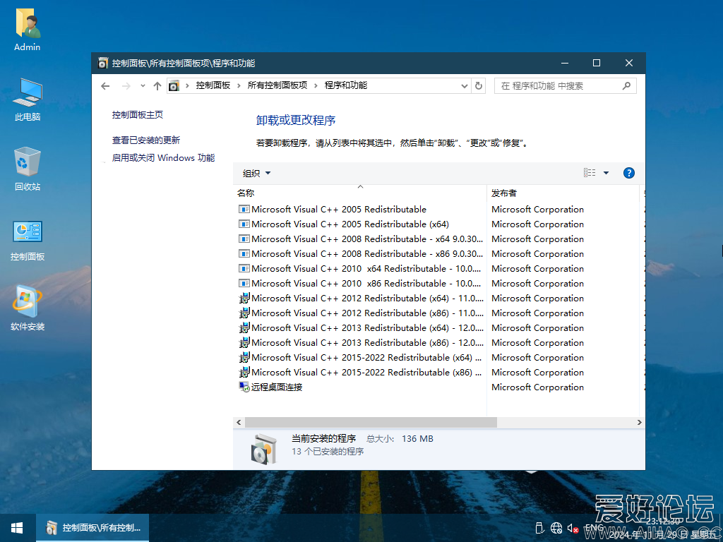The height and width of the screenshot is (542, 723).
Task: Click the blue help question mark icon
Action: point(629,173)
